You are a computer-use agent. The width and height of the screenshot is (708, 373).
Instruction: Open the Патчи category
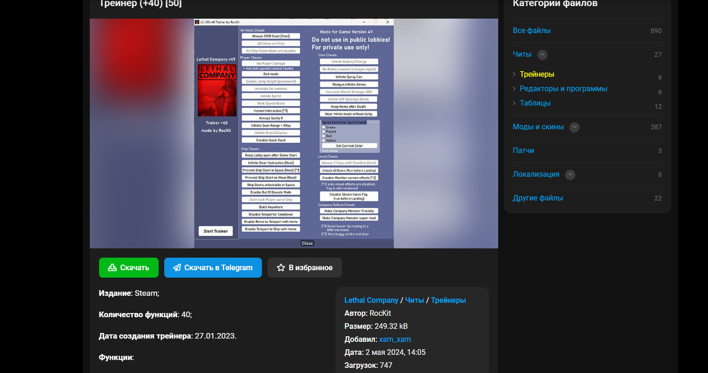[x=523, y=151]
